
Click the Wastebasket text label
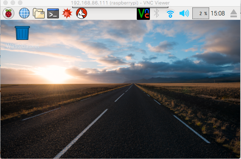23,46
